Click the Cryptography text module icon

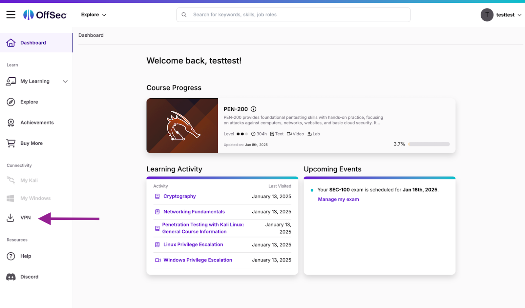157,196
